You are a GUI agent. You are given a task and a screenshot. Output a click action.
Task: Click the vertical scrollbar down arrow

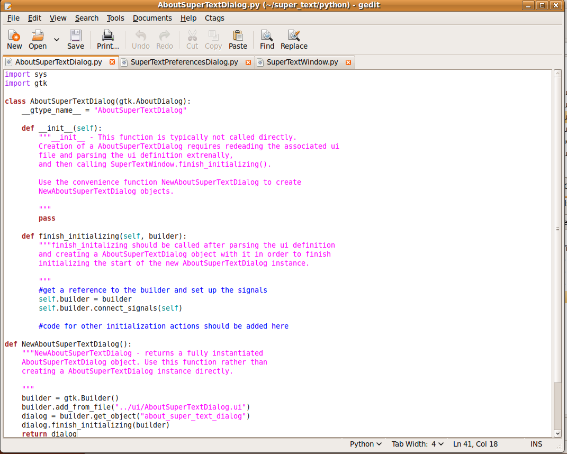tap(557, 433)
